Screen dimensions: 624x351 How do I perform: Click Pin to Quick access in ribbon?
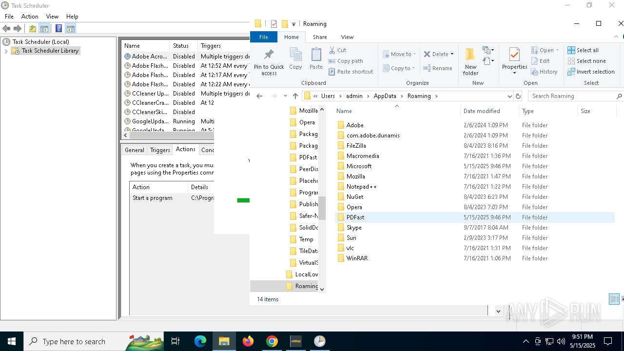(x=269, y=61)
